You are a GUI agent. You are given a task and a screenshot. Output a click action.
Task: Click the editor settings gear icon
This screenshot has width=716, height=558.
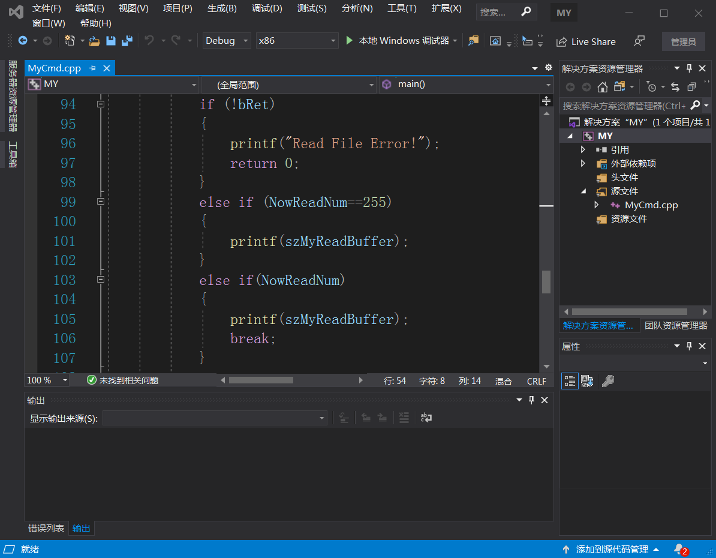tap(549, 68)
